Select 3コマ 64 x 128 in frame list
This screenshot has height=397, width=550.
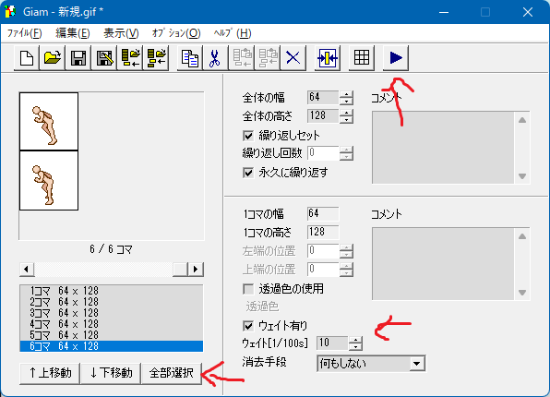click(111, 313)
